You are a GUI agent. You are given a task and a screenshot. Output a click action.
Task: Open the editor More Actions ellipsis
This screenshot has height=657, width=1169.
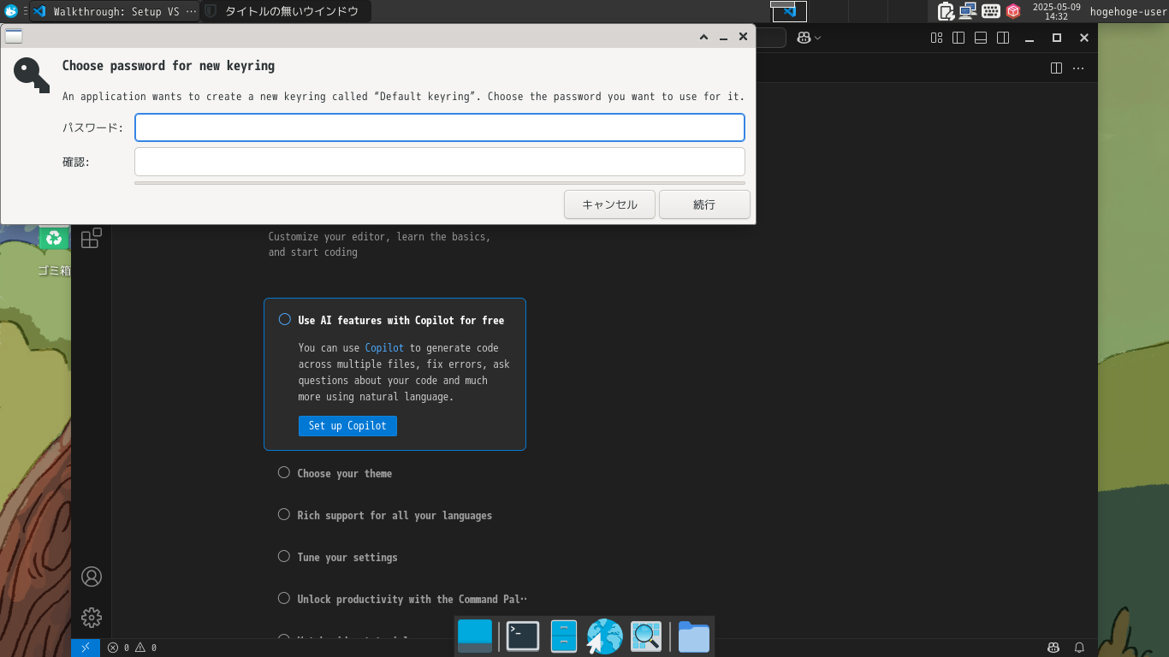[x=1078, y=68]
